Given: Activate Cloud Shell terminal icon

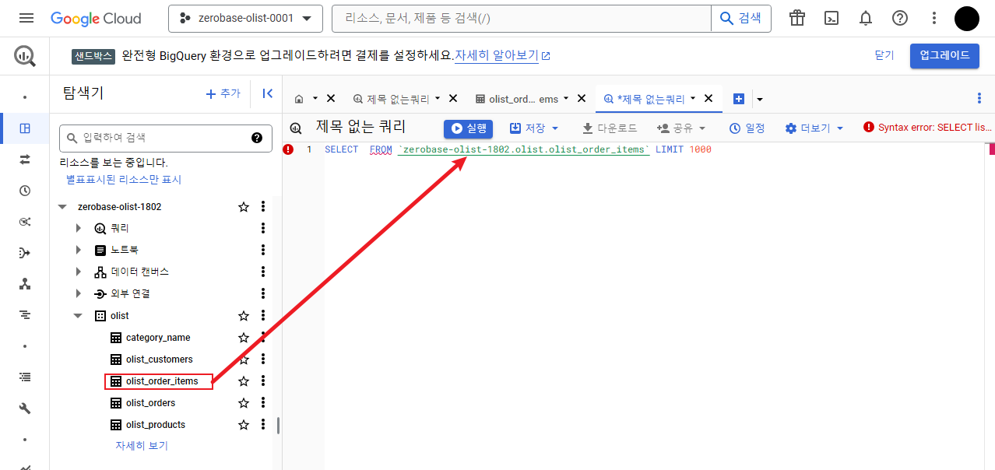Looking at the screenshot, I should pos(832,18).
